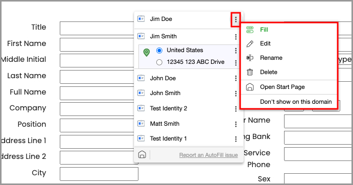Viewport: 353px width, 185px height.
Task: Select the John Doe identity name
Action: 163,78
